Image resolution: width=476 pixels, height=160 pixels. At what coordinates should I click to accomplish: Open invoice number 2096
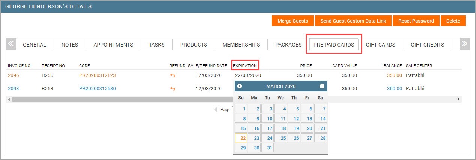click(13, 75)
